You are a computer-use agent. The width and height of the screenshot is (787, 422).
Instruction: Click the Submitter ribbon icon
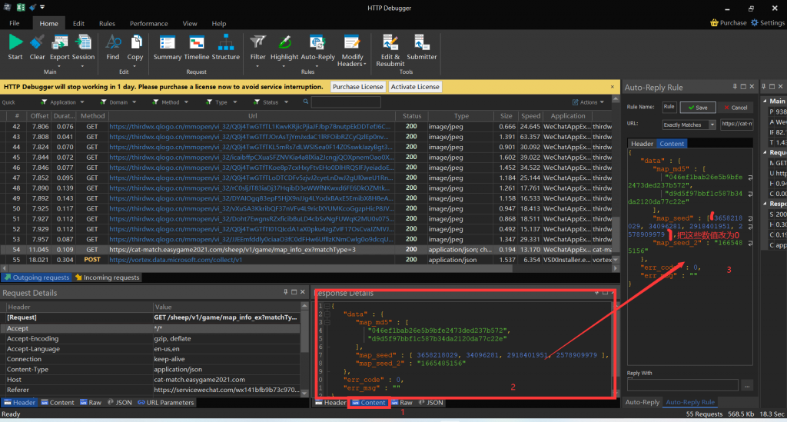tap(422, 45)
